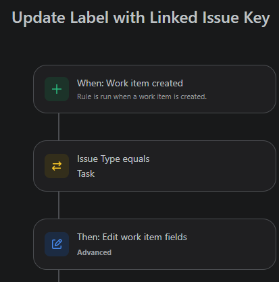Click connector line below the edit action
279x282 pixels.
(x=59, y=276)
